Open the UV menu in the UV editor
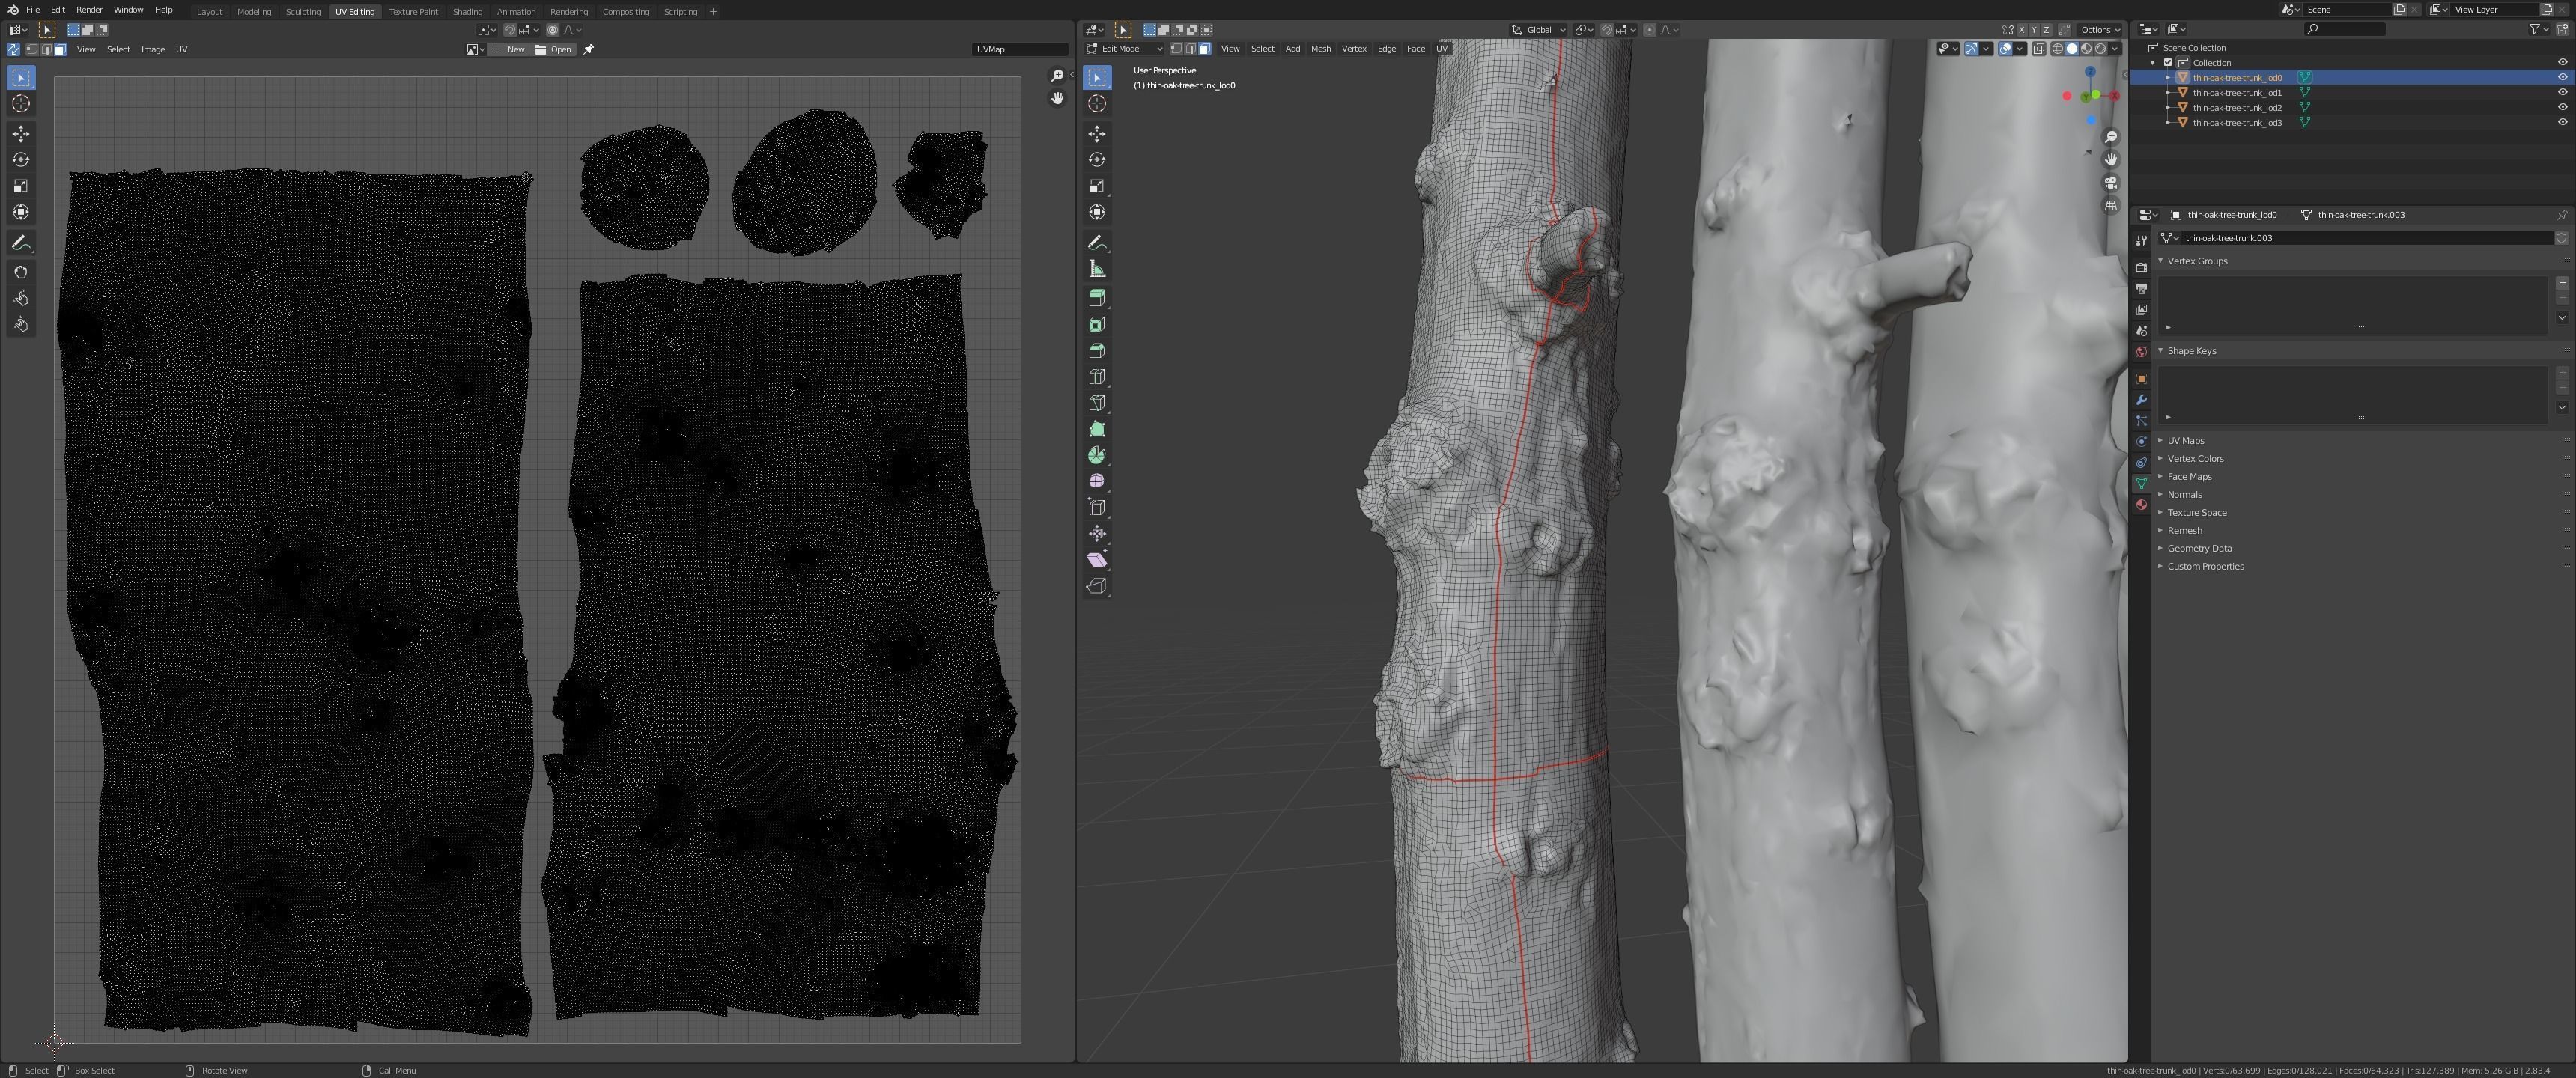 pyautogui.click(x=181, y=49)
